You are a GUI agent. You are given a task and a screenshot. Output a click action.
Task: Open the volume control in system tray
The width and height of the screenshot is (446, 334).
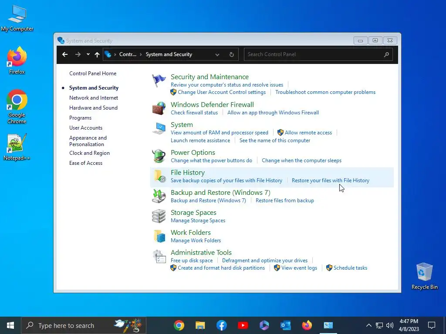[x=390, y=325]
